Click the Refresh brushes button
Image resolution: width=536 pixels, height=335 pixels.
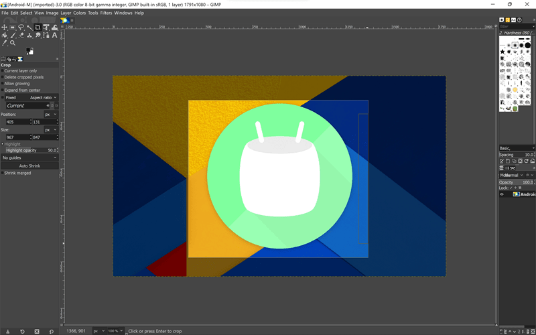point(527,161)
